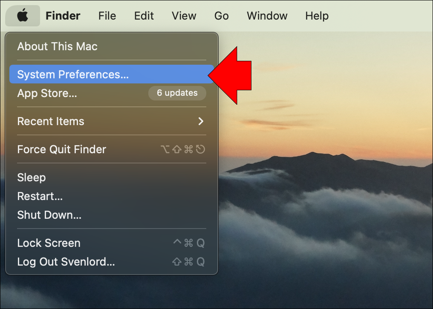The width and height of the screenshot is (433, 309).
Task: Select Force Quit Finder
Action: 61,149
